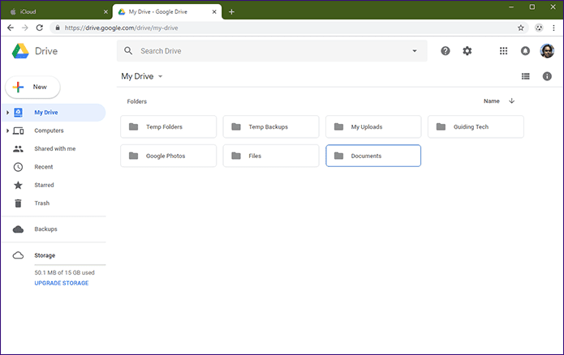Click the Backups cloud icon
The width and height of the screenshot is (564, 355).
click(x=18, y=229)
